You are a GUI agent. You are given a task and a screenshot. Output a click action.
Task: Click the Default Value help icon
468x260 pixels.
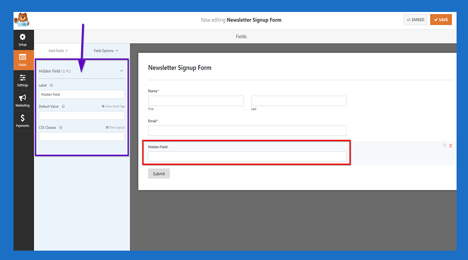click(63, 107)
